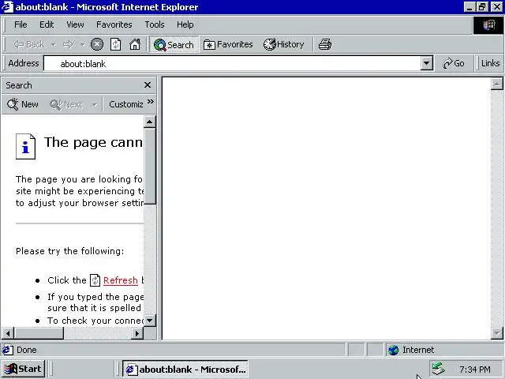Open the Back history dropdown arrow
The height and width of the screenshot is (379, 505).
pos(54,44)
